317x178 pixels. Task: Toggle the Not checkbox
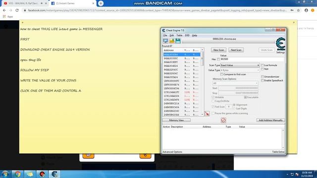(x=263, y=69)
